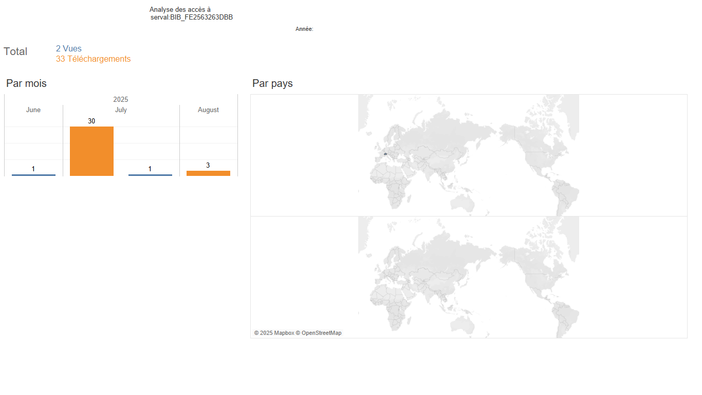Click the "June" month header
The height and width of the screenshot is (395, 702).
point(33,110)
